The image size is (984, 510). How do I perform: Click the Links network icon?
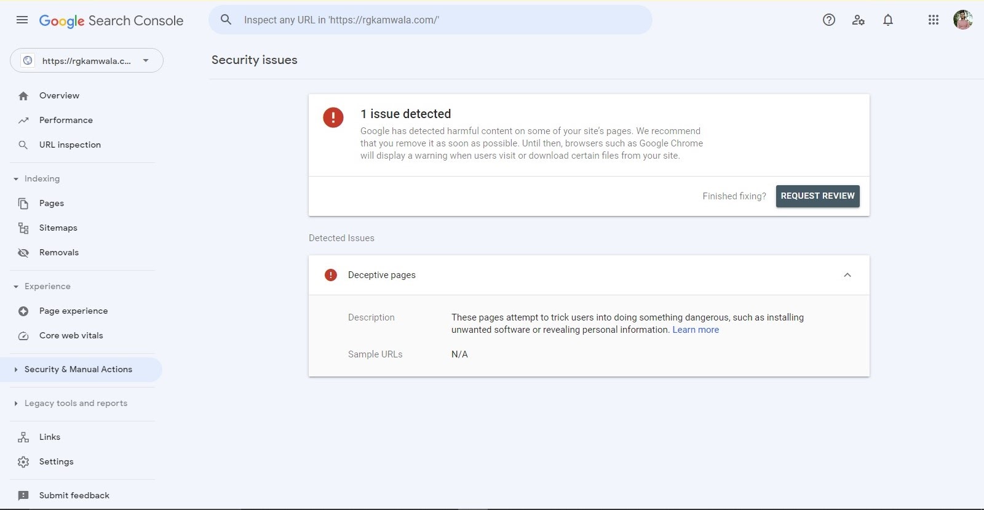coord(23,437)
